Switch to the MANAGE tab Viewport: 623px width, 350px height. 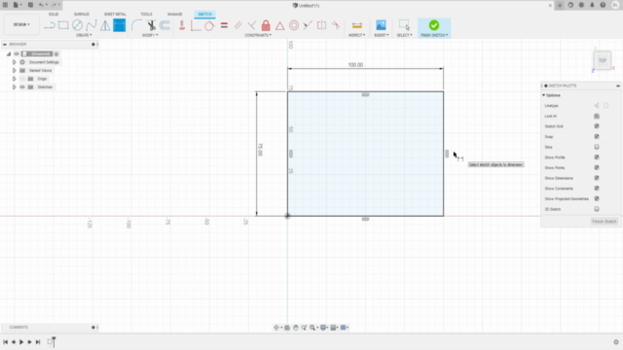coord(175,15)
